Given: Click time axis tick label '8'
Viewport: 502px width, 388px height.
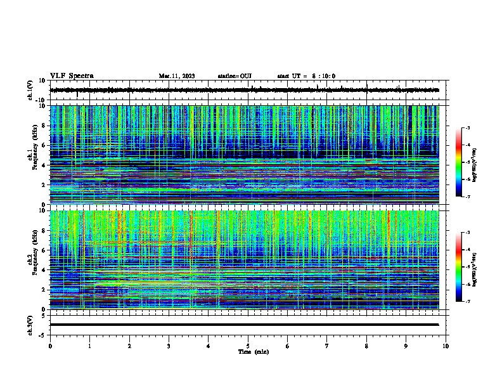Looking at the screenshot, I should [366, 346].
